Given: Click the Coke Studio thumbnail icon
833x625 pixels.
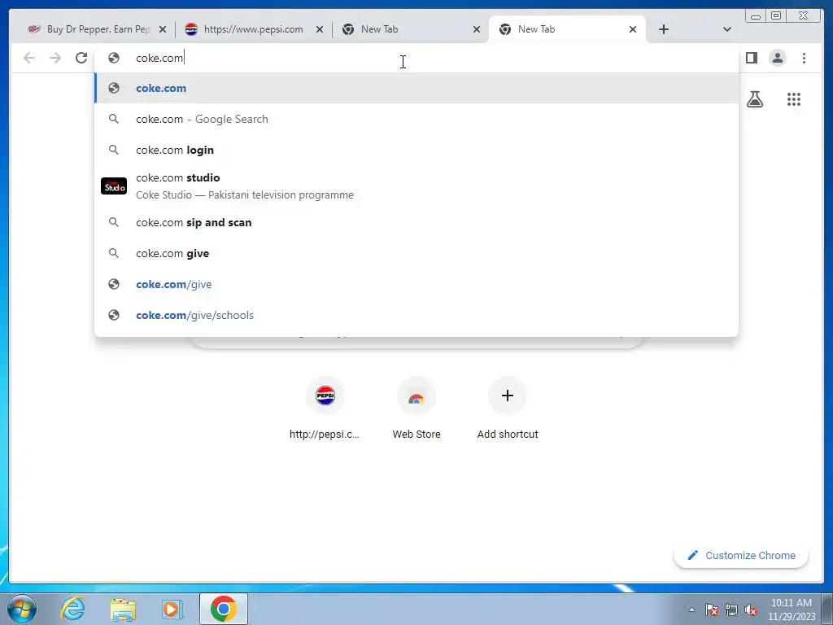Looking at the screenshot, I should click(x=114, y=186).
